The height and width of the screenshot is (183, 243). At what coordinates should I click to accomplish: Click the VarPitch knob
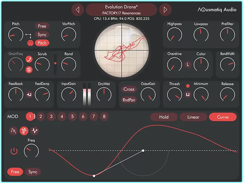tap(69, 35)
